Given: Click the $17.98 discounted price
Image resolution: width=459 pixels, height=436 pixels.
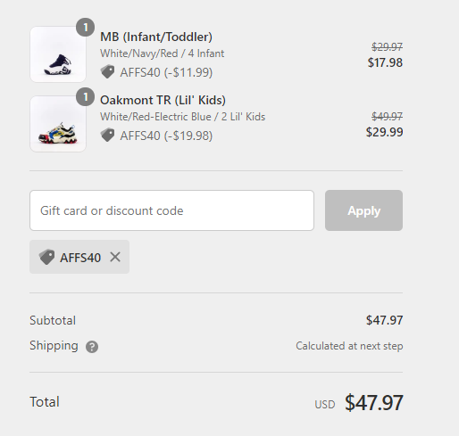Looking at the screenshot, I should coord(385,62).
